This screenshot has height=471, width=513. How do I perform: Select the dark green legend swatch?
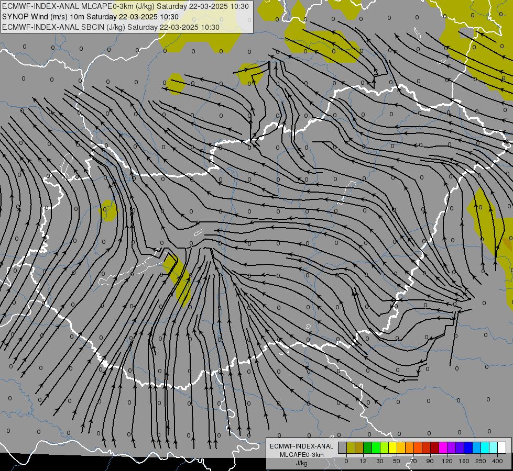(367, 448)
